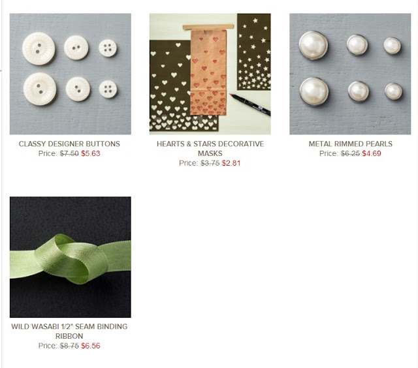Open the Wild Wasabi ribbon product image
This screenshot has width=418, height=368.
pos(71,257)
